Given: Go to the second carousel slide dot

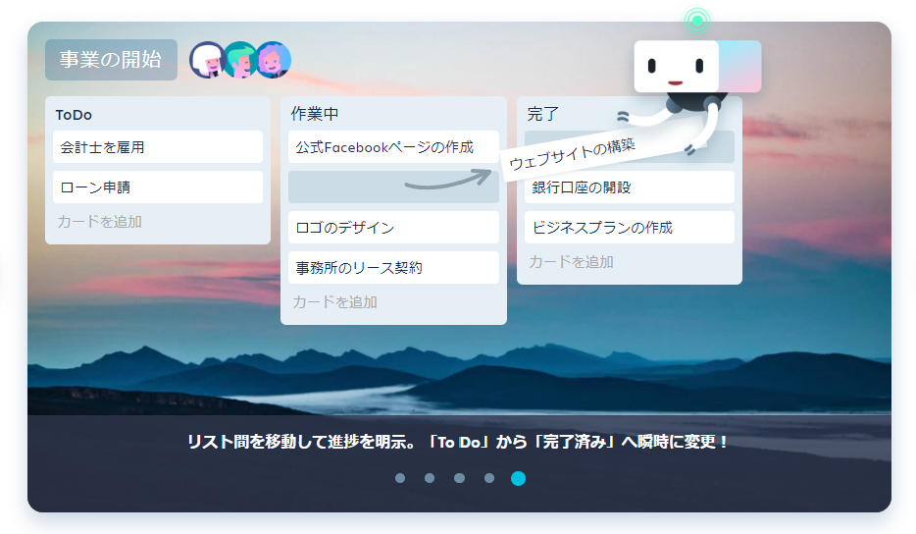Looking at the screenshot, I should [430, 478].
